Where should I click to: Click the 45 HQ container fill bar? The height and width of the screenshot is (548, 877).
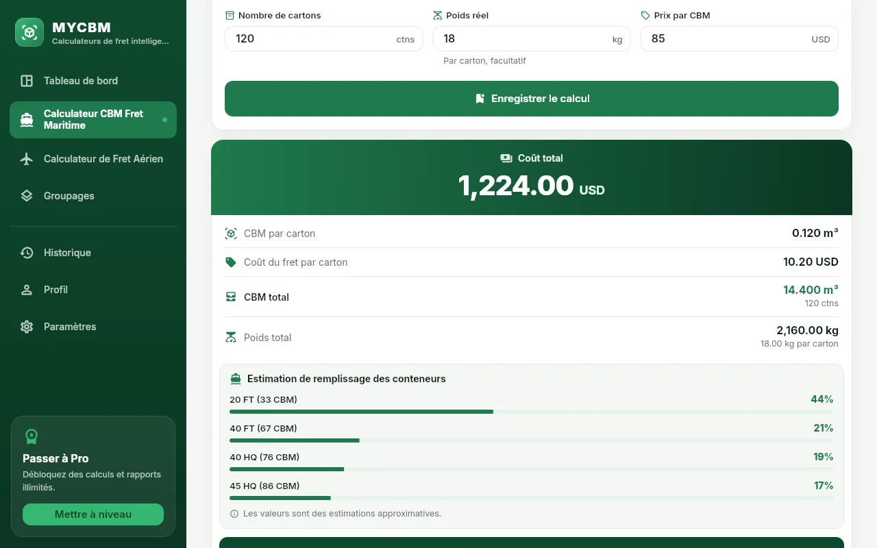(x=532, y=498)
